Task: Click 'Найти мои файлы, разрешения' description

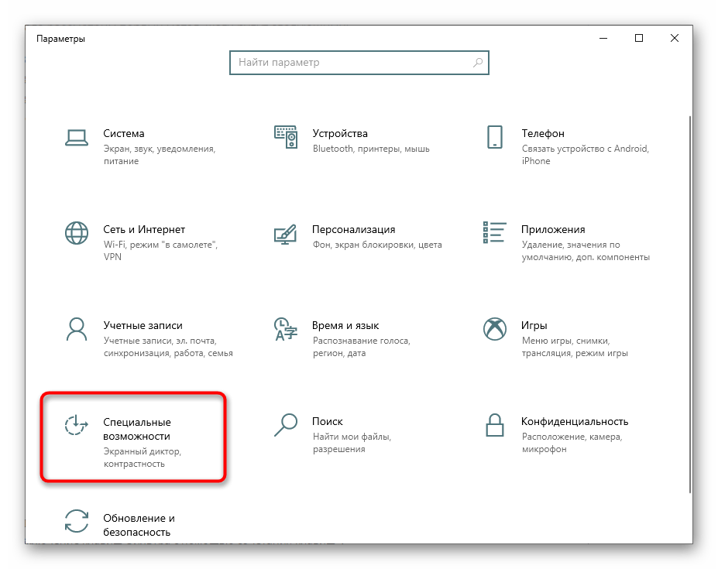Action: [x=352, y=443]
